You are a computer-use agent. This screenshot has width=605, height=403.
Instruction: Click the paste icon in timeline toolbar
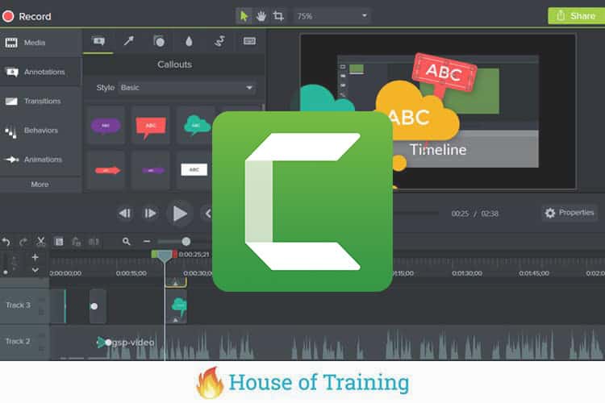tap(76, 242)
